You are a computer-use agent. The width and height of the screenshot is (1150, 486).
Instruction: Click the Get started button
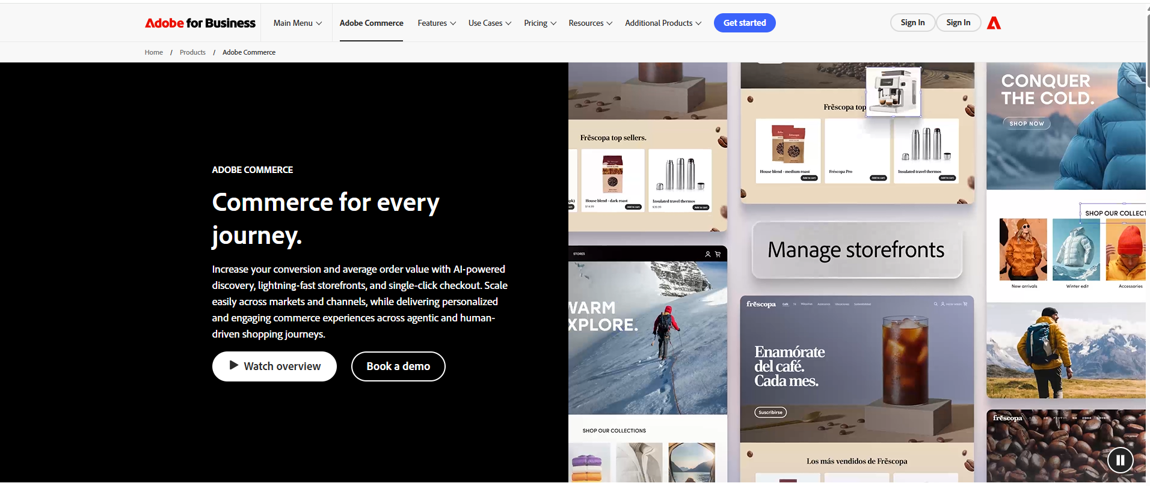pos(745,23)
